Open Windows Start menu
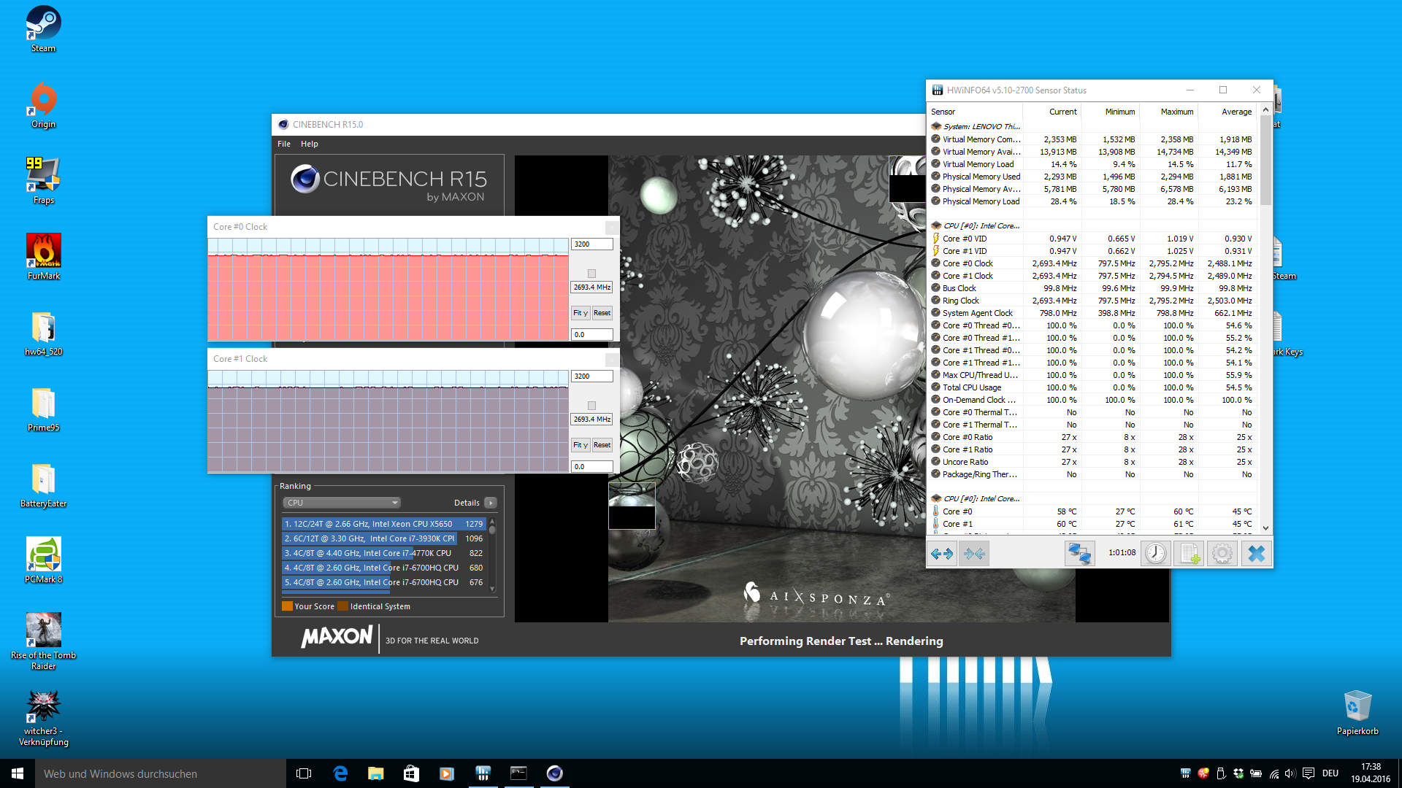Viewport: 1402px width, 788px height. click(x=18, y=773)
